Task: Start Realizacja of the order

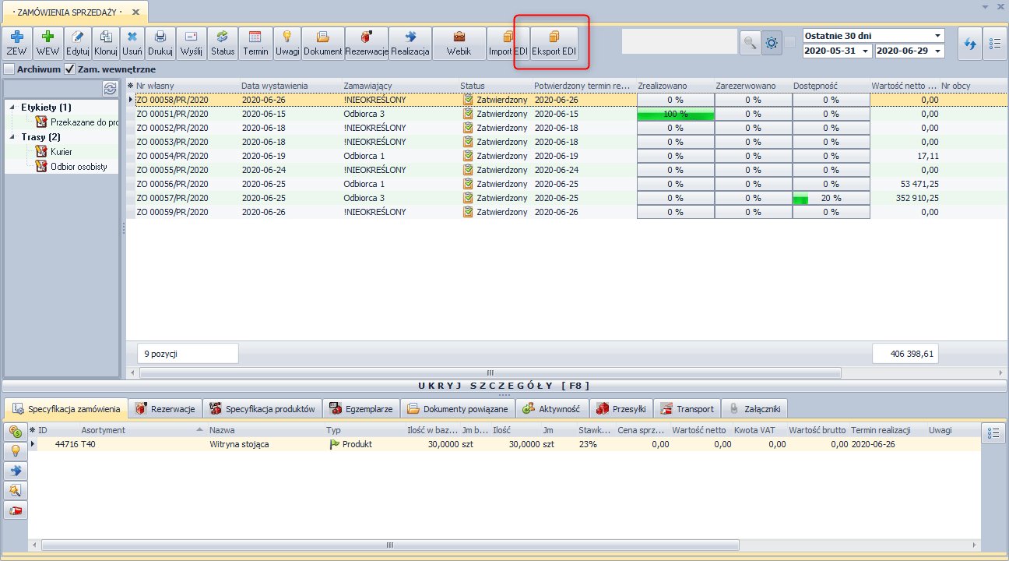Action: coord(410,43)
